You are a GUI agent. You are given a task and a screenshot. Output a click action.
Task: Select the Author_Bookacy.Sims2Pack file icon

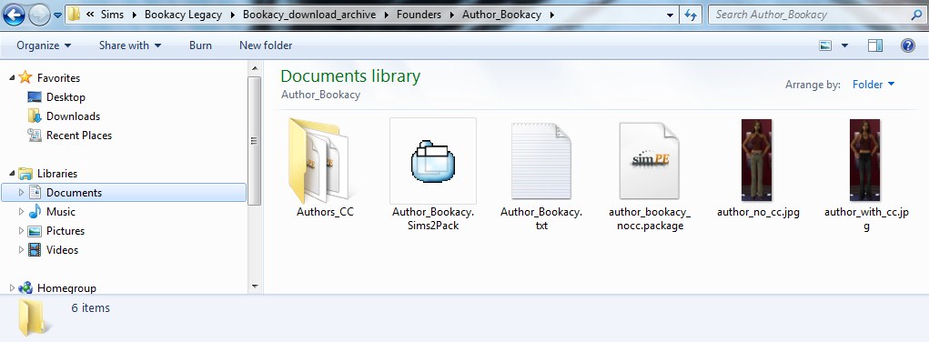click(433, 161)
